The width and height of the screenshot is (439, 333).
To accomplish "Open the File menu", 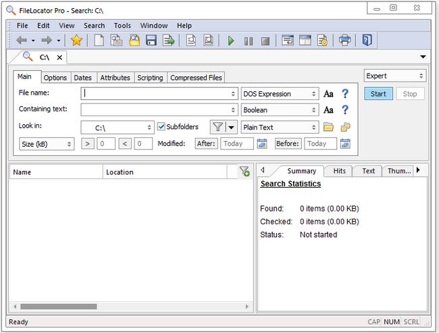I will point(22,26).
